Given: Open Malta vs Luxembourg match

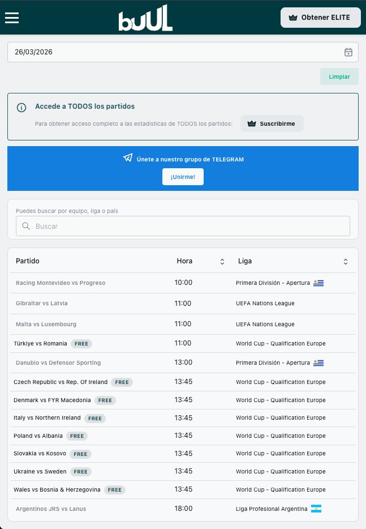Looking at the screenshot, I should [46, 324].
